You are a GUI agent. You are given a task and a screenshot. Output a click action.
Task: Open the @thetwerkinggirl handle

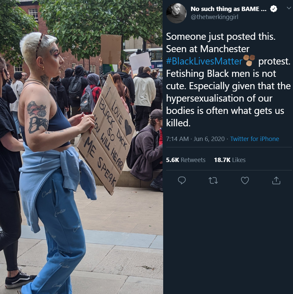214,17
